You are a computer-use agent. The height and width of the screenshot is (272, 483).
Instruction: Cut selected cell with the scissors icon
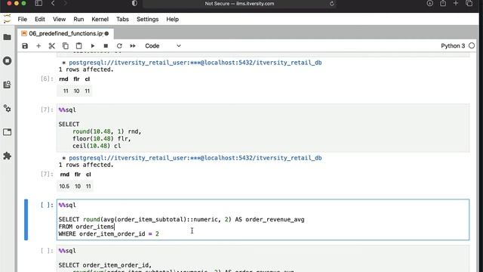point(52,46)
